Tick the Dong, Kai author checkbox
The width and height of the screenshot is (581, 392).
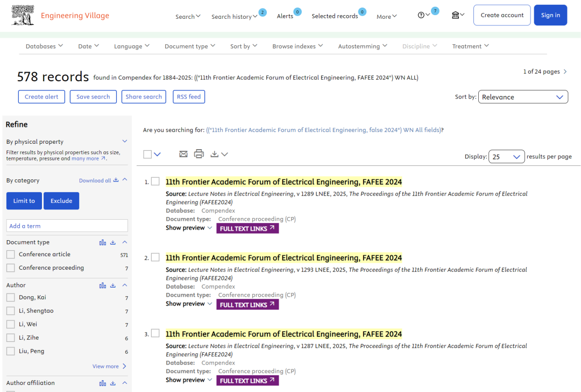click(x=11, y=297)
